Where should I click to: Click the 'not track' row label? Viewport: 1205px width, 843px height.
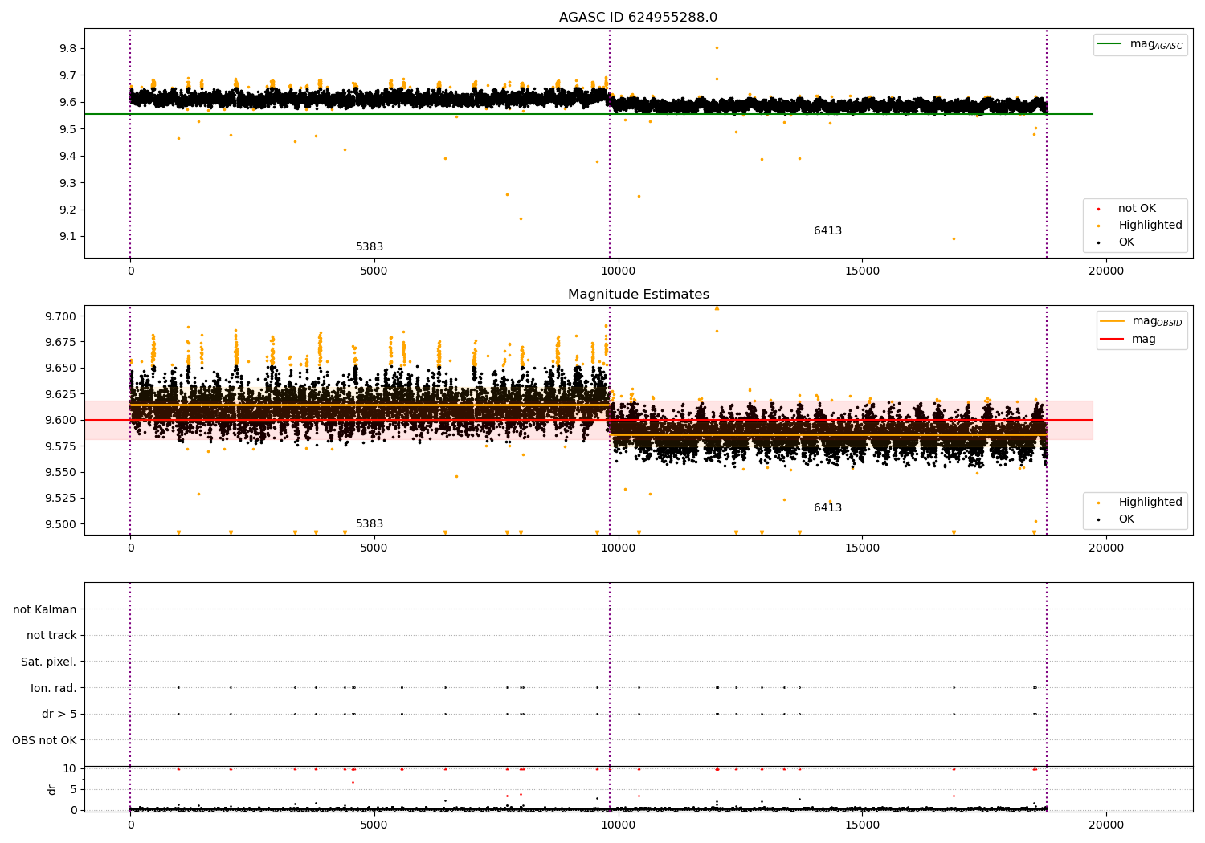coord(51,635)
